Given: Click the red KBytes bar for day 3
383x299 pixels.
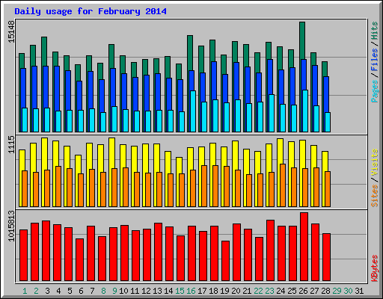Looking at the screenshot, I should pos(46,250).
